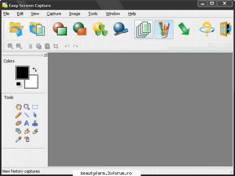
Task: Select the Line tool
Action: tap(27, 115)
